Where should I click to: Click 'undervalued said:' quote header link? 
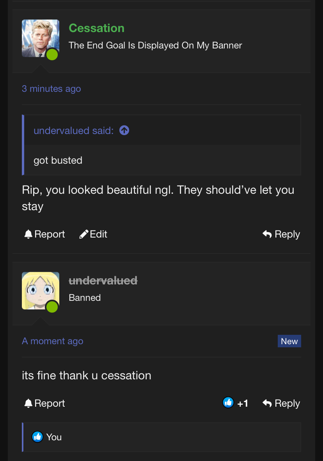(x=73, y=130)
